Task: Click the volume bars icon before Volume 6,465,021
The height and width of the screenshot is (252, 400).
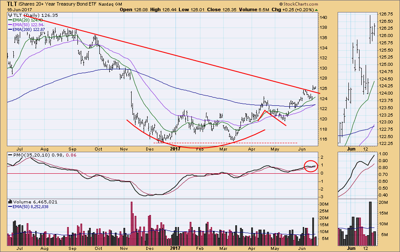Action: 10,202
